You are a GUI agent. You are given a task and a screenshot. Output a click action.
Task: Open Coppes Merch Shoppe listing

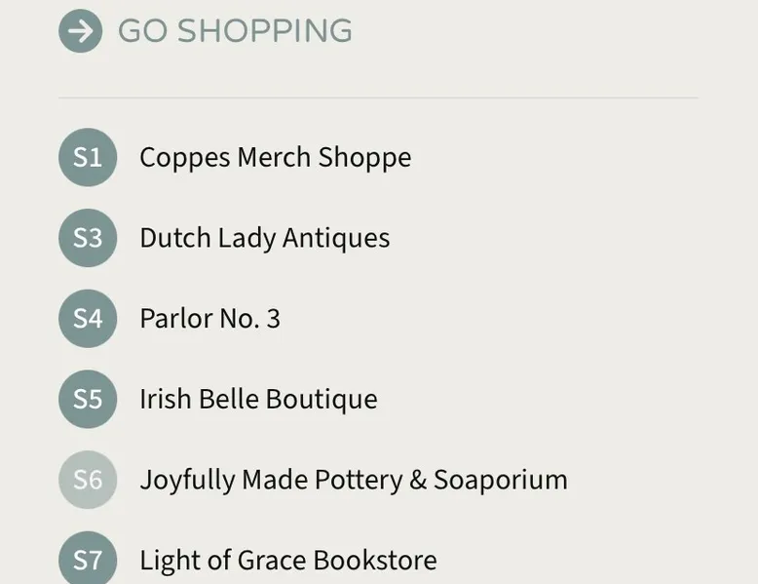tap(276, 158)
